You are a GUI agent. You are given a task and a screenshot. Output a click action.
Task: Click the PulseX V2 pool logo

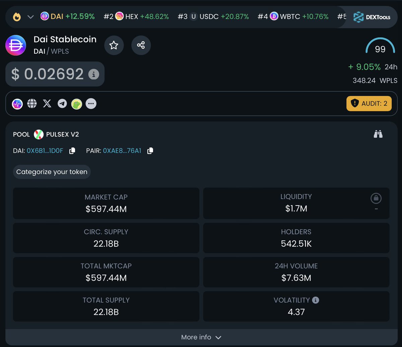point(39,134)
